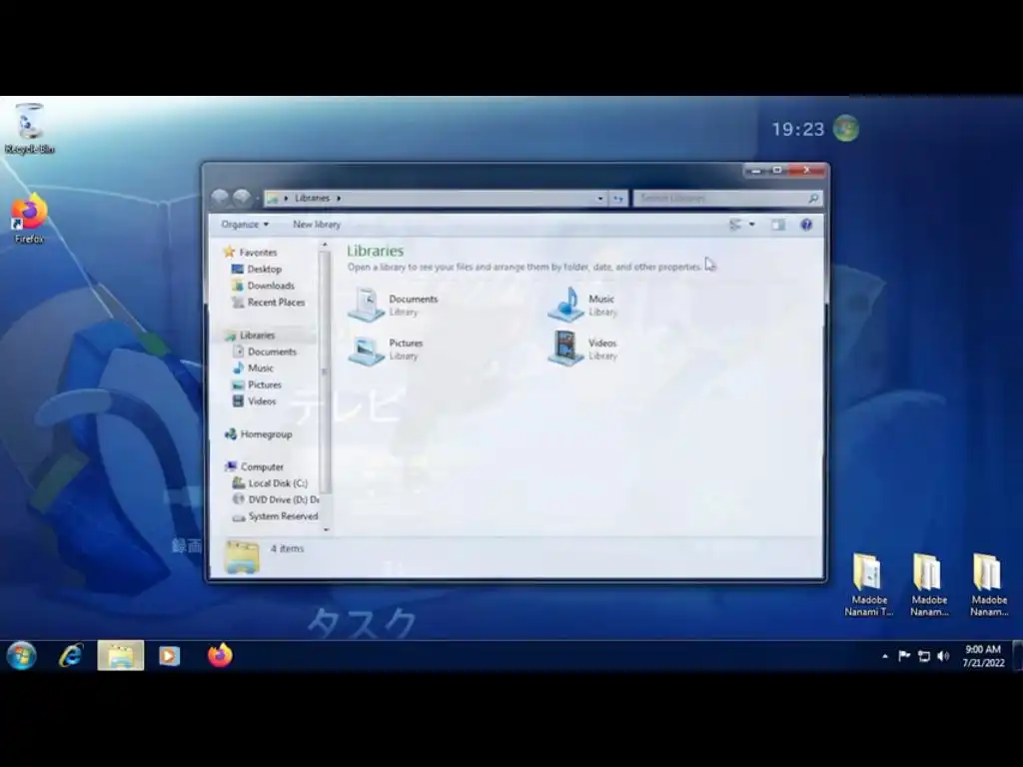This screenshot has width=1023, height=767.
Task: Open the Action Center flag tray icon
Action: pos(904,656)
